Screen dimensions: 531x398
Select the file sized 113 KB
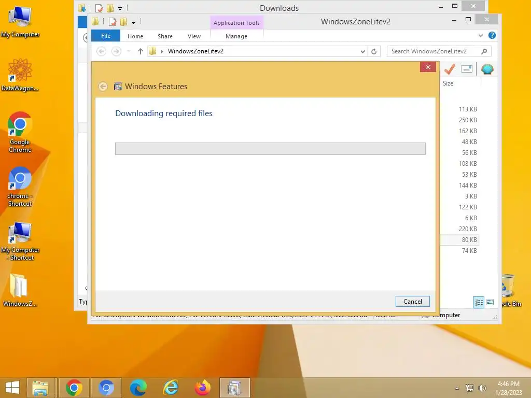pos(468,109)
